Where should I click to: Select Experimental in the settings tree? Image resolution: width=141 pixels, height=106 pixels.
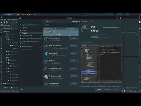coord(26,49)
